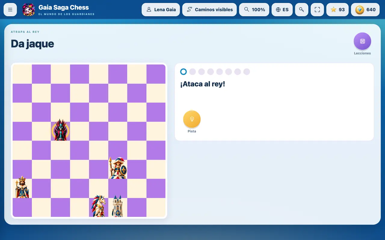Open the 640 coins balance
385x240 pixels.
click(x=365, y=10)
